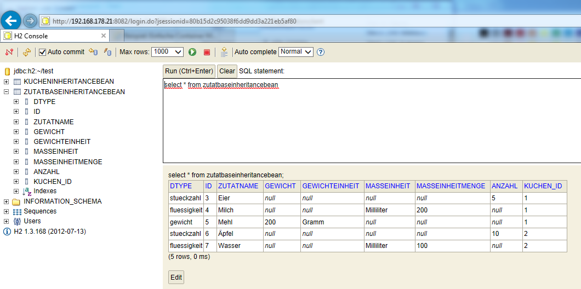Click the Edit button below the results

click(x=176, y=277)
